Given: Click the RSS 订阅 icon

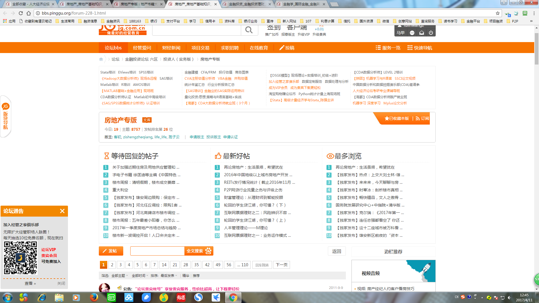Looking at the screenshot, I should [418, 118].
